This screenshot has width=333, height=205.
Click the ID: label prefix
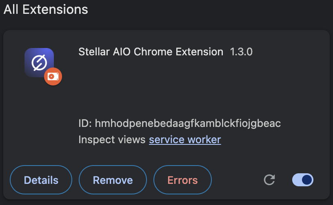click(87, 123)
